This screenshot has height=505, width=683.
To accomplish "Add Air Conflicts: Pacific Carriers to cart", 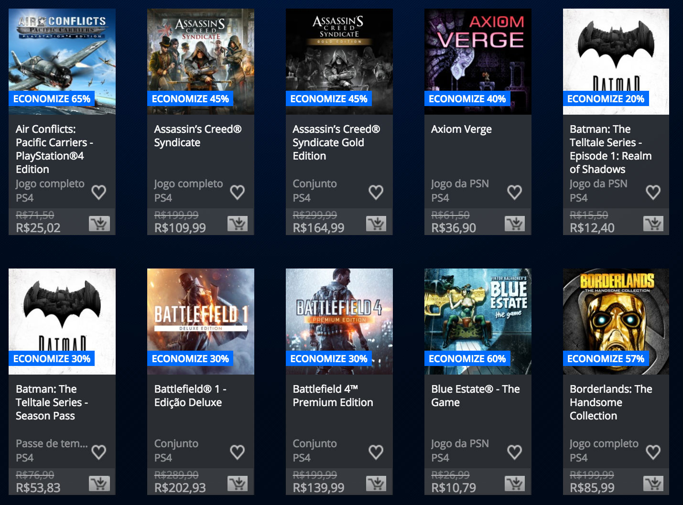I will [x=99, y=224].
